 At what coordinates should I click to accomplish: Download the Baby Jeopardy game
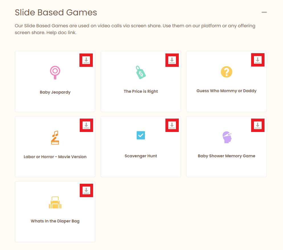point(86,60)
